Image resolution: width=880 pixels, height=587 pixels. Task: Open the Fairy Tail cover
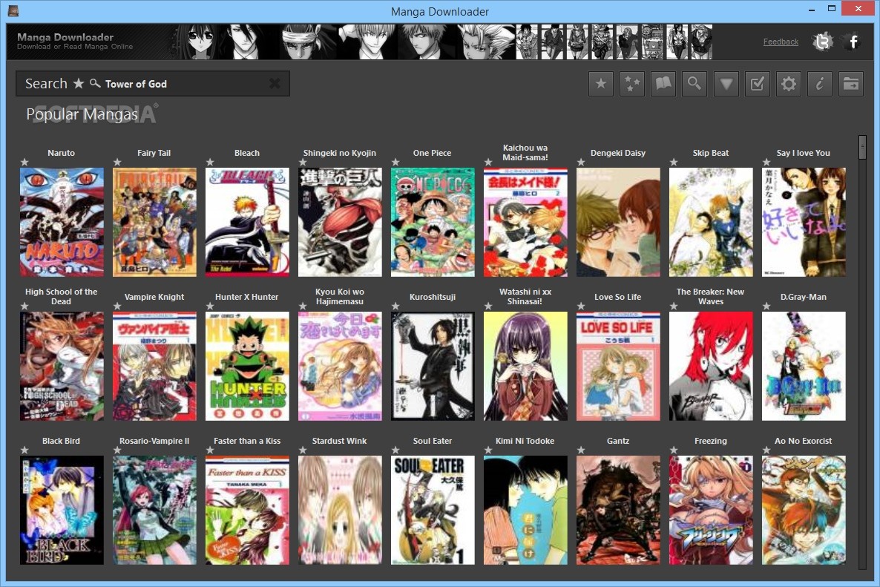coord(154,222)
